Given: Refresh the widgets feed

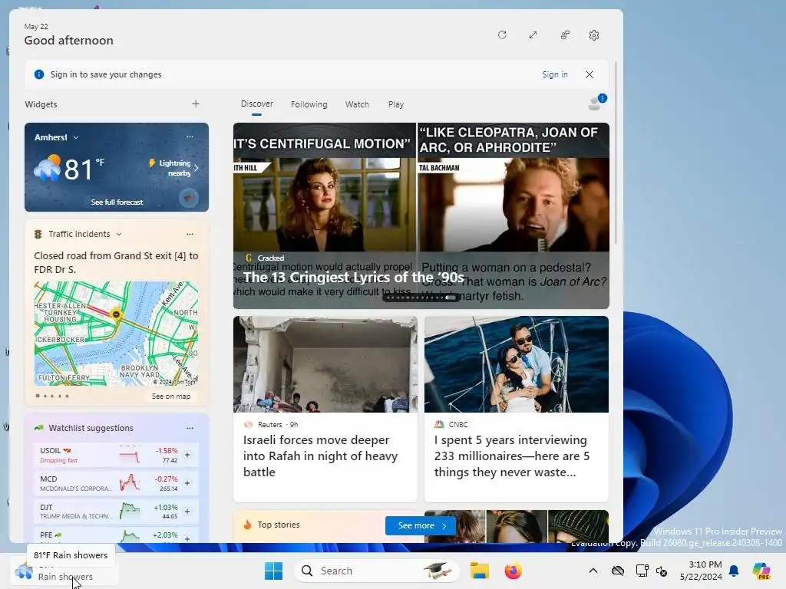Looking at the screenshot, I should [502, 35].
